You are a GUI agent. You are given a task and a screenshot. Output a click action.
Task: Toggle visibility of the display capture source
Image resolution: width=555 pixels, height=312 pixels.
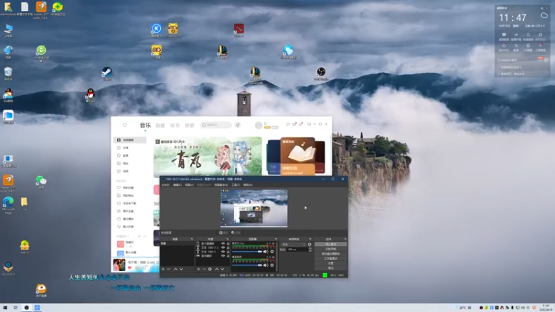(x=223, y=243)
